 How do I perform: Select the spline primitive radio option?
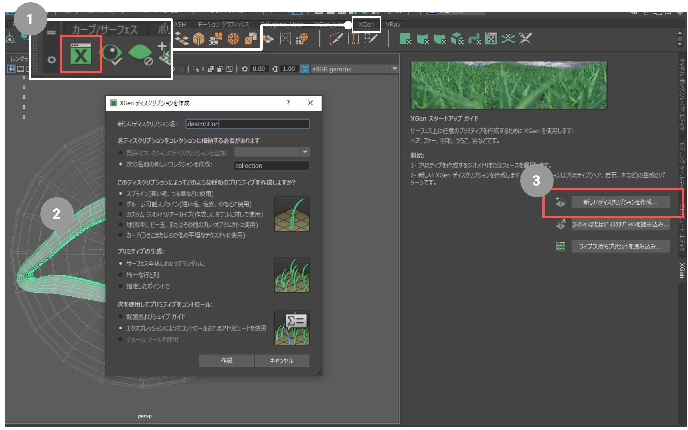point(120,194)
